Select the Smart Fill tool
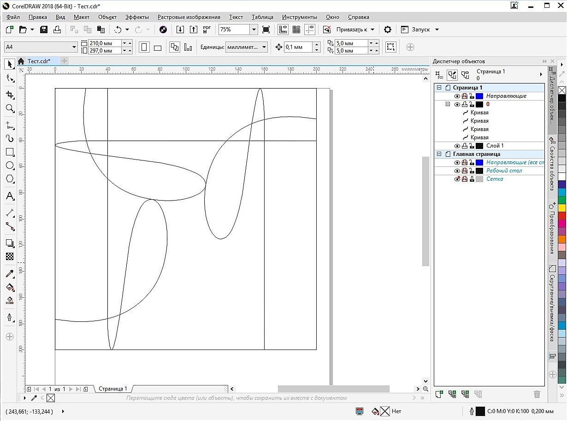Image resolution: width=567 pixels, height=421 pixels. coord(9,301)
